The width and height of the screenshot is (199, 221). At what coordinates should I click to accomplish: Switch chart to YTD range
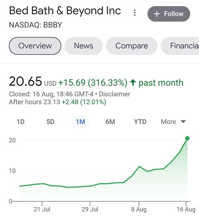(x=140, y=122)
